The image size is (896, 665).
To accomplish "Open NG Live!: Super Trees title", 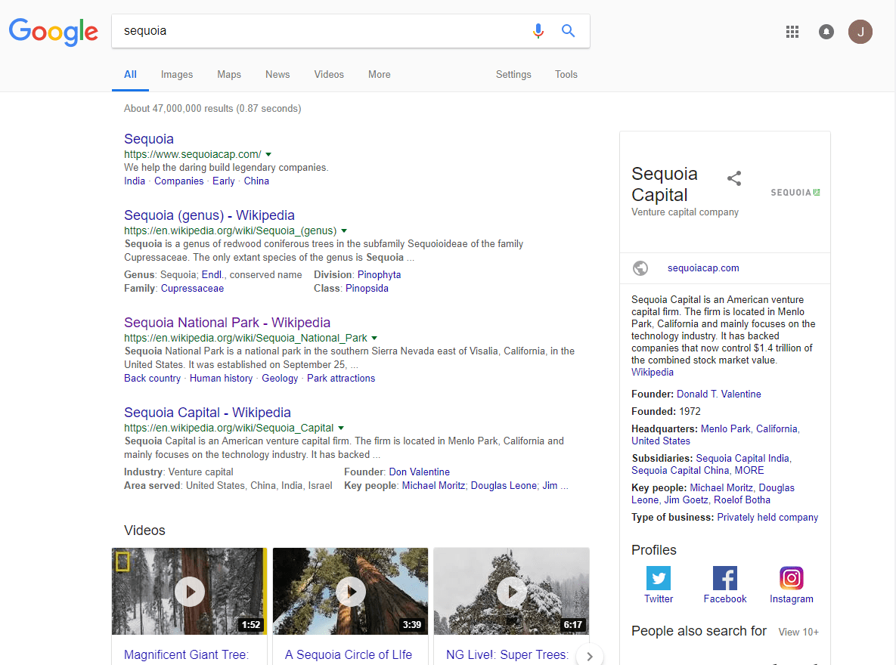I will 507,654.
